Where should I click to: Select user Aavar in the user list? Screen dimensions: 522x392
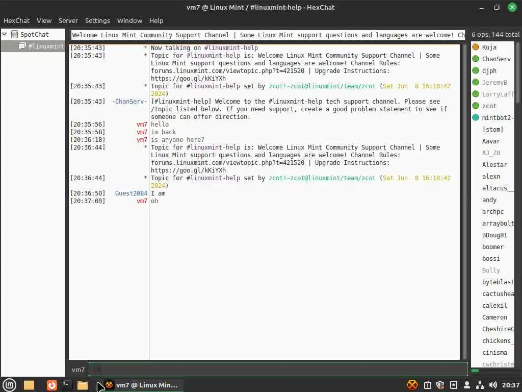(491, 141)
